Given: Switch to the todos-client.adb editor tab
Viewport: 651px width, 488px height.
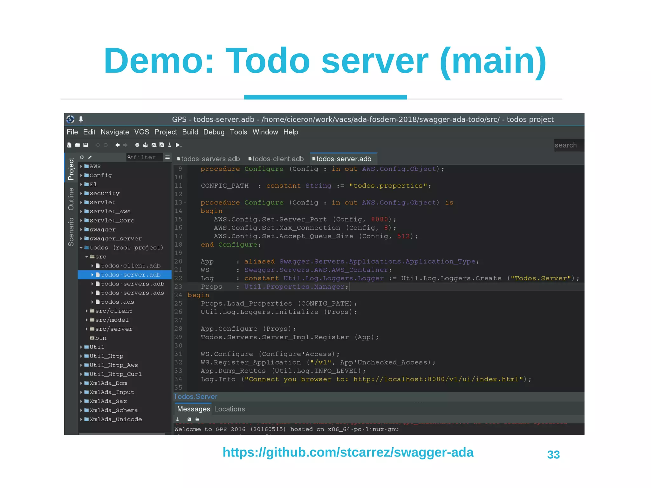Looking at the screenshot, I should [x=276, y=159].
